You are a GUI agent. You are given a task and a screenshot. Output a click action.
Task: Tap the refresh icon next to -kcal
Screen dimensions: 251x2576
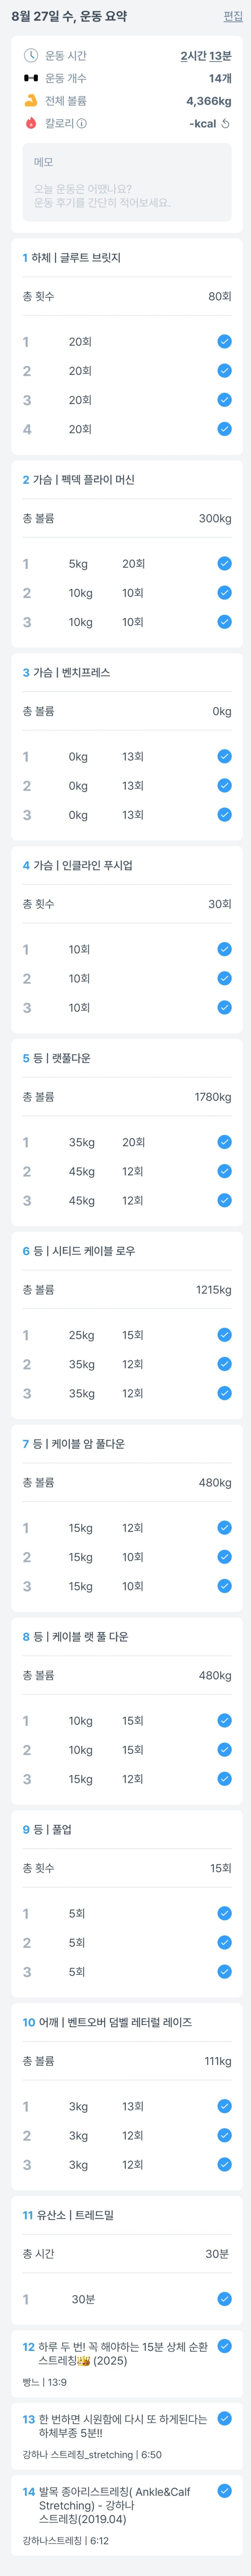point(225,124)
